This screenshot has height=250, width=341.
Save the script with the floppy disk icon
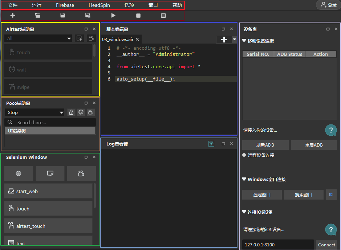62,16
